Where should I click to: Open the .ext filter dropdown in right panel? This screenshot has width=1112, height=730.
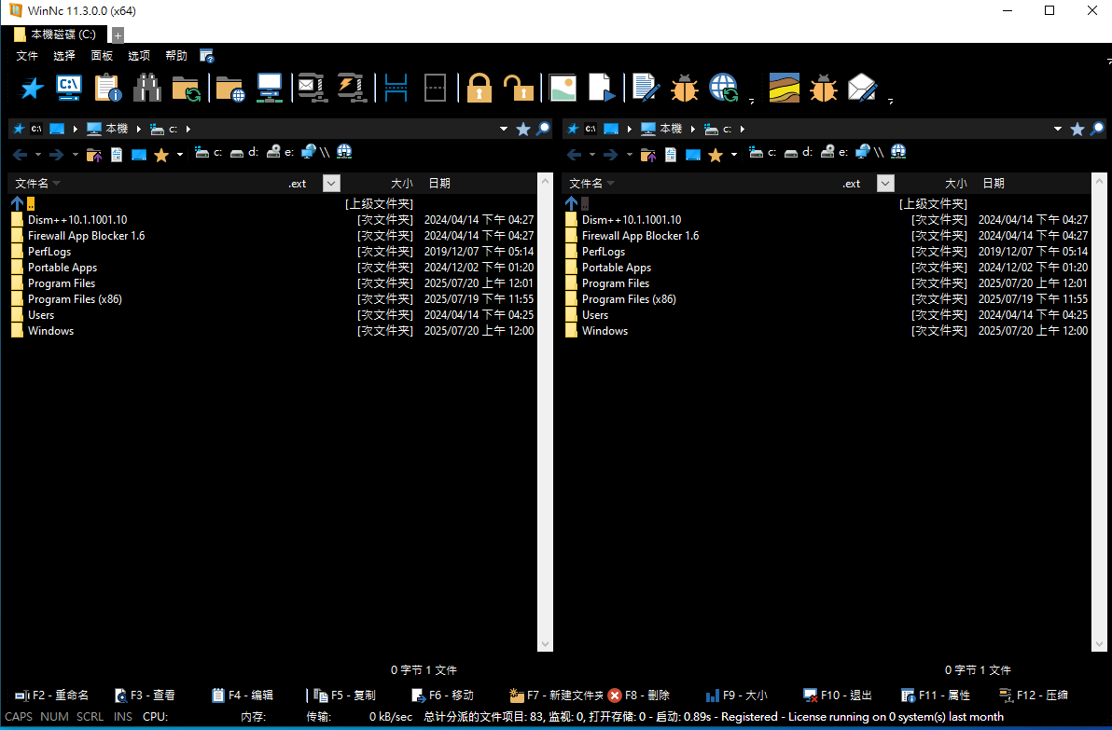[885, 184]
